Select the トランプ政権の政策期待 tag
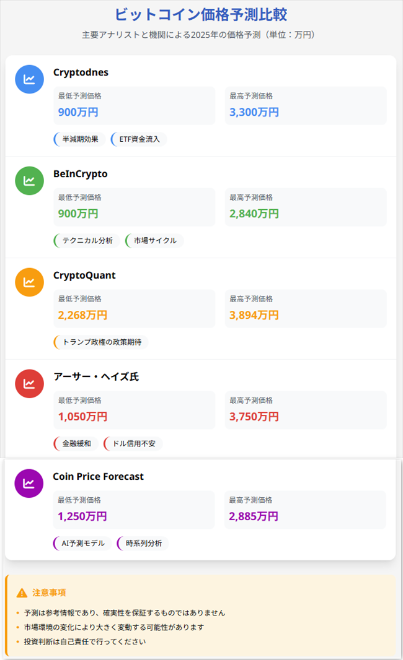 [x=100, y=342]
